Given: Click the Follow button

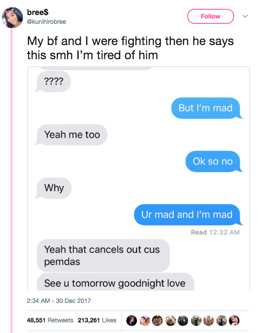Looking at the screenshot, I should click(210, 16).
